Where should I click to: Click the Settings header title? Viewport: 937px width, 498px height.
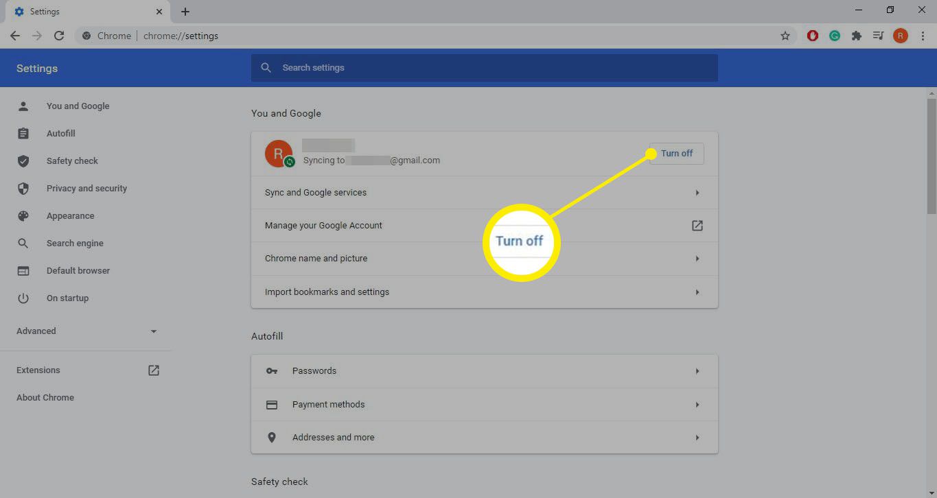tap(37, 69)
